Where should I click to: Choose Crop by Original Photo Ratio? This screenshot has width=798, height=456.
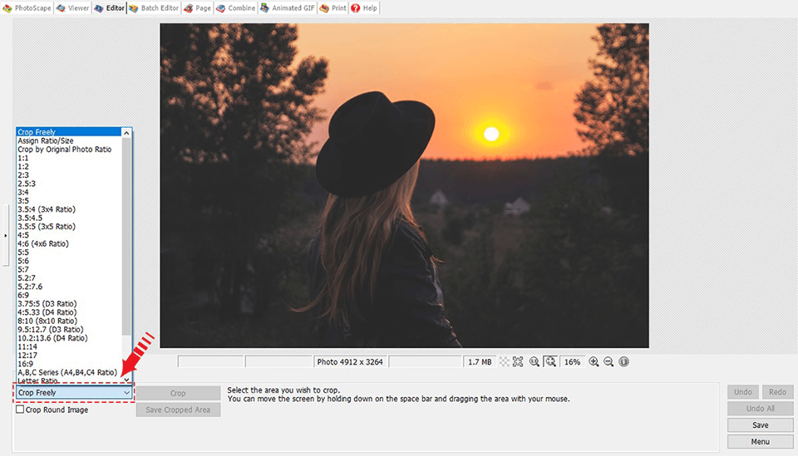coord(69,150)
